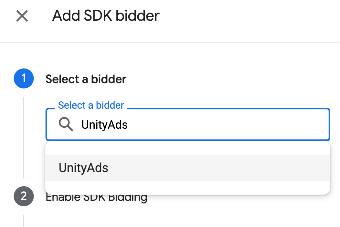Click the 'Select a bidder' step heading
The image size is (340, 227).
[x=86, y=79]
